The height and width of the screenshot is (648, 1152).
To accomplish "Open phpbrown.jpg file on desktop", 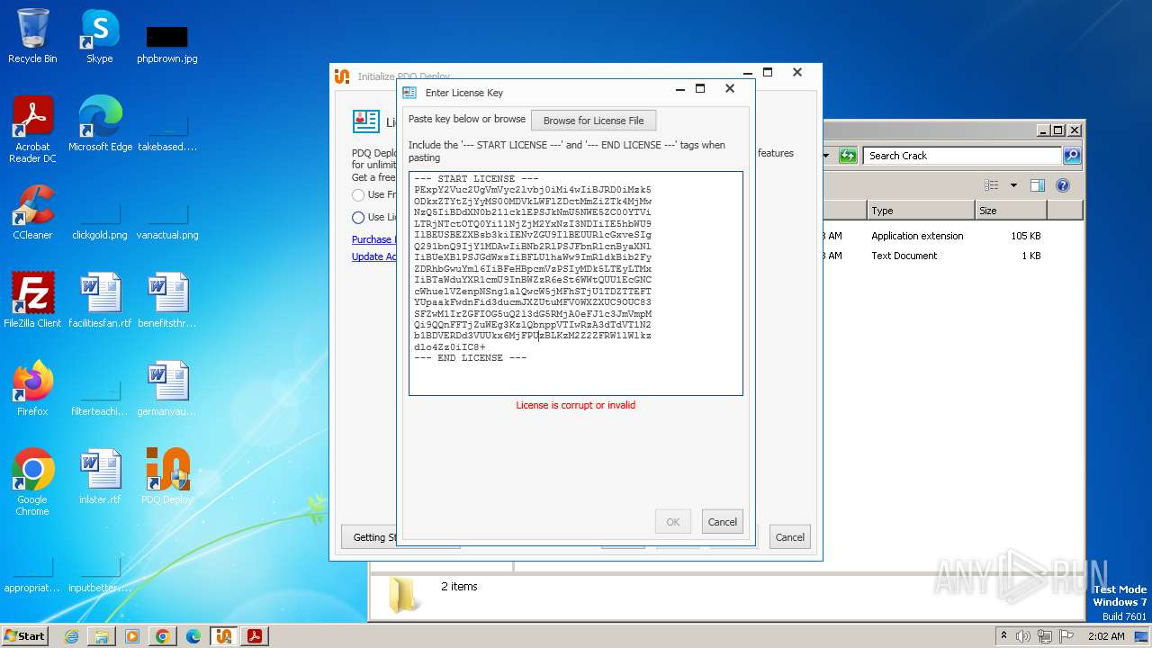I will point(167,43).
